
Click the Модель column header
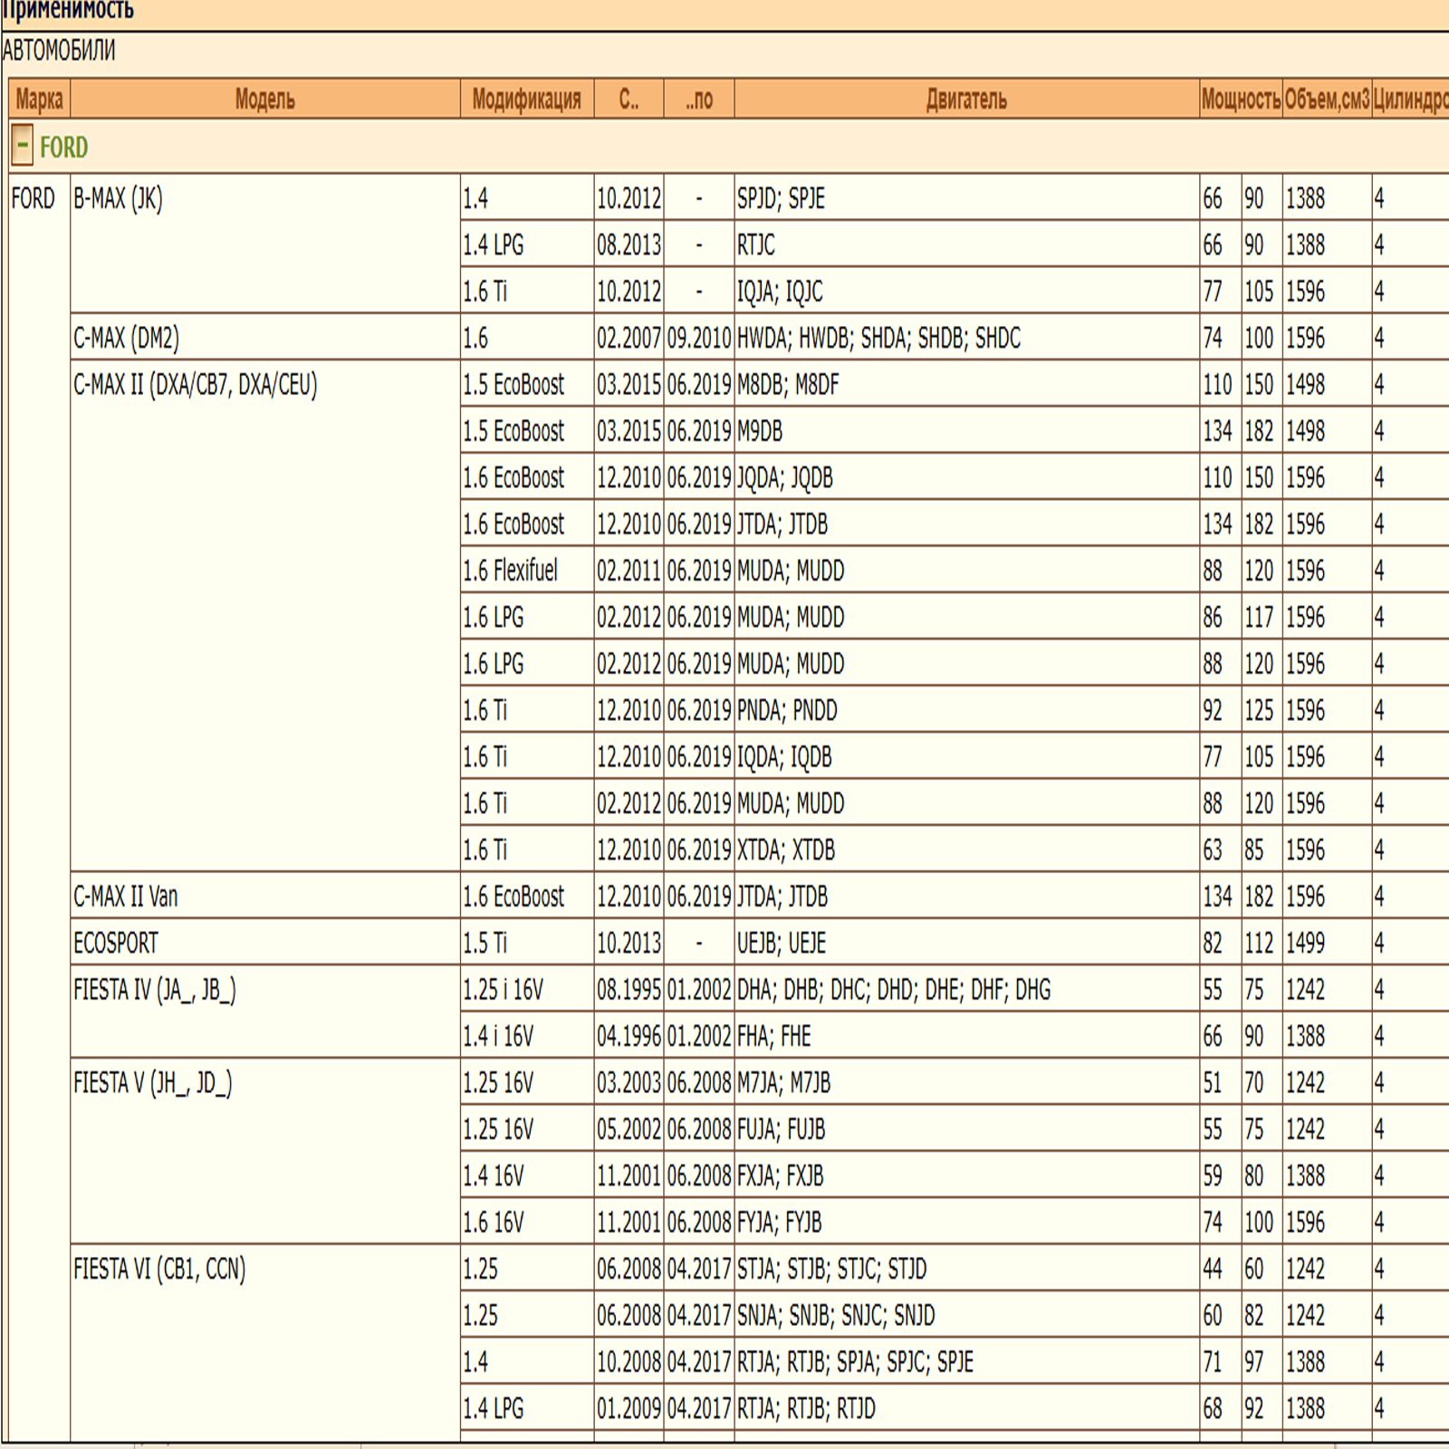264,99
